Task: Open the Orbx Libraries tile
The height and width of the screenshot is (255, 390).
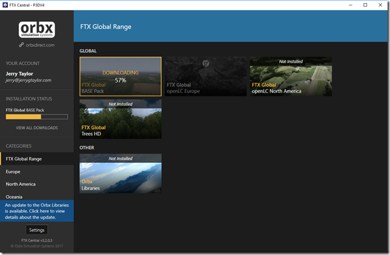Action: tap(121, 173)
